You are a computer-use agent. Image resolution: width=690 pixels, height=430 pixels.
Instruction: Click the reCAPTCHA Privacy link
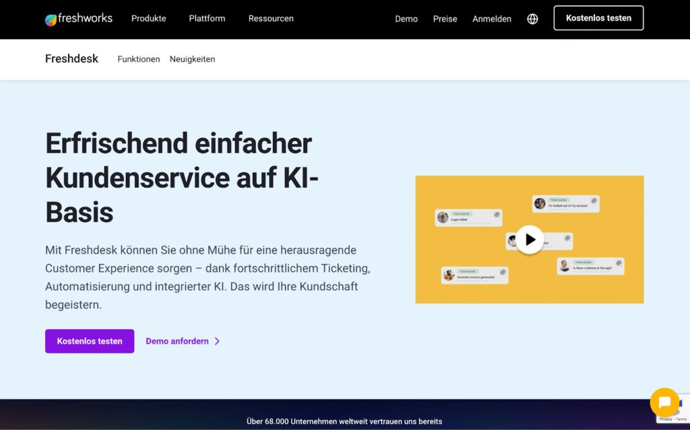click(x=665, y=419)
